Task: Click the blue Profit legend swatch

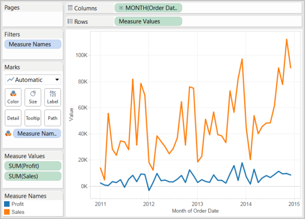Action: 7,205
